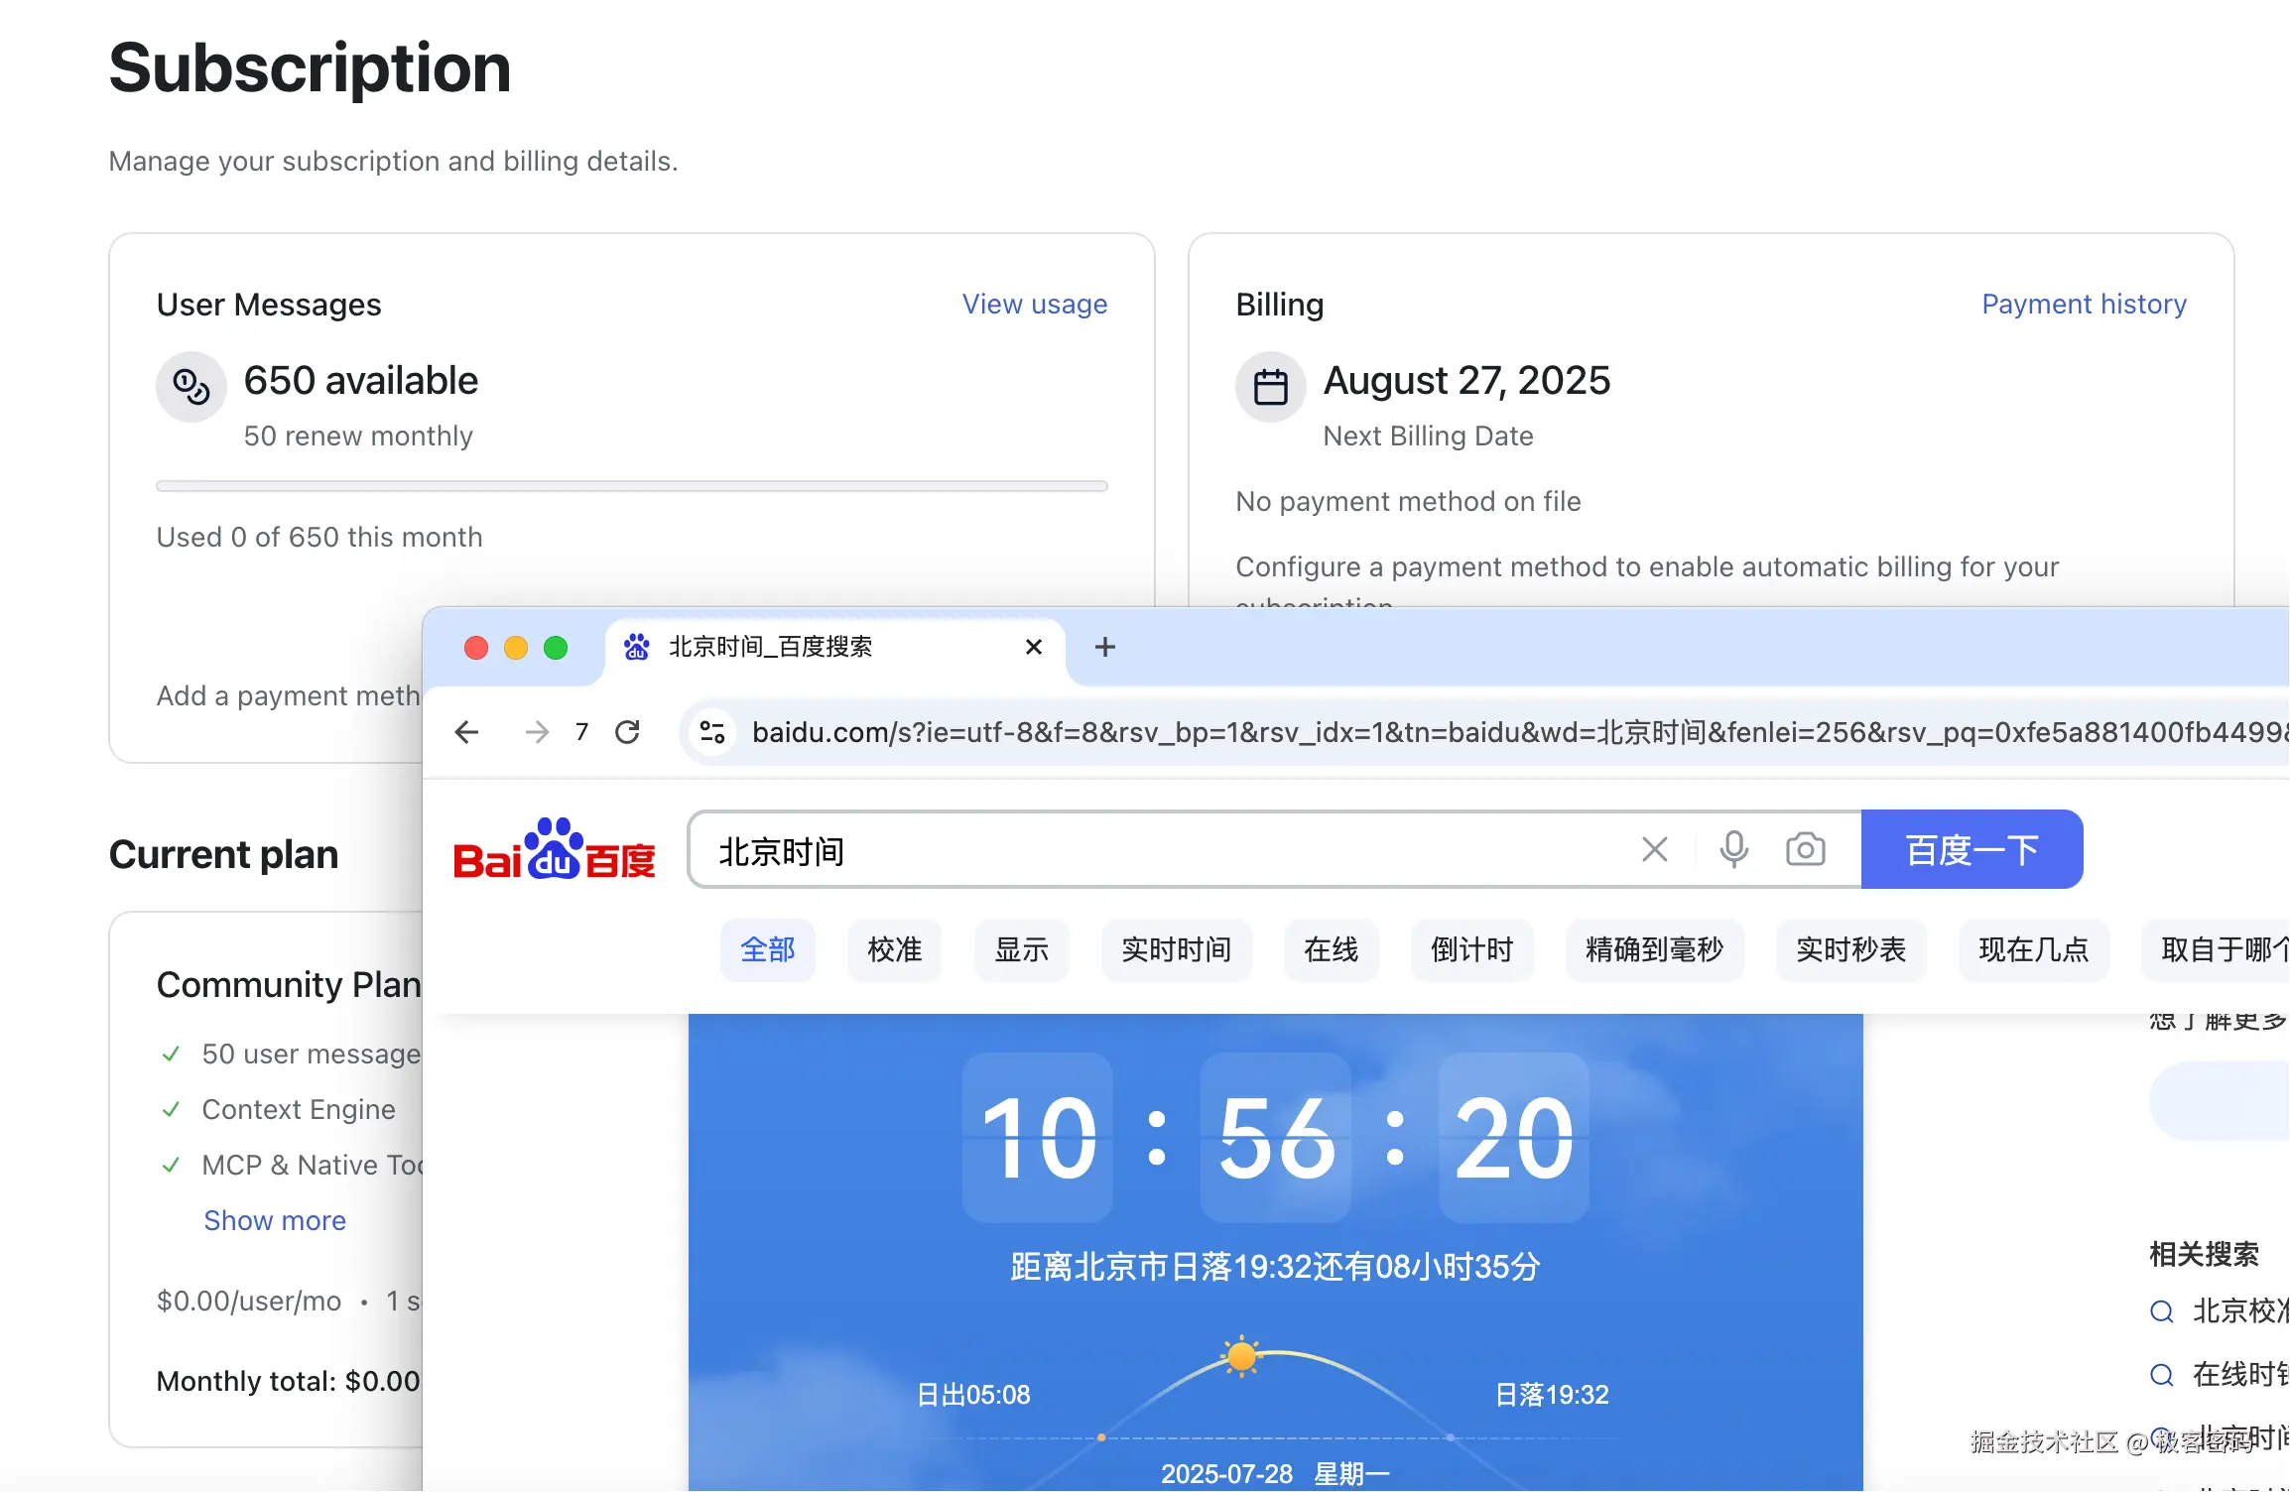Expand plan features via Show more

275,1219
